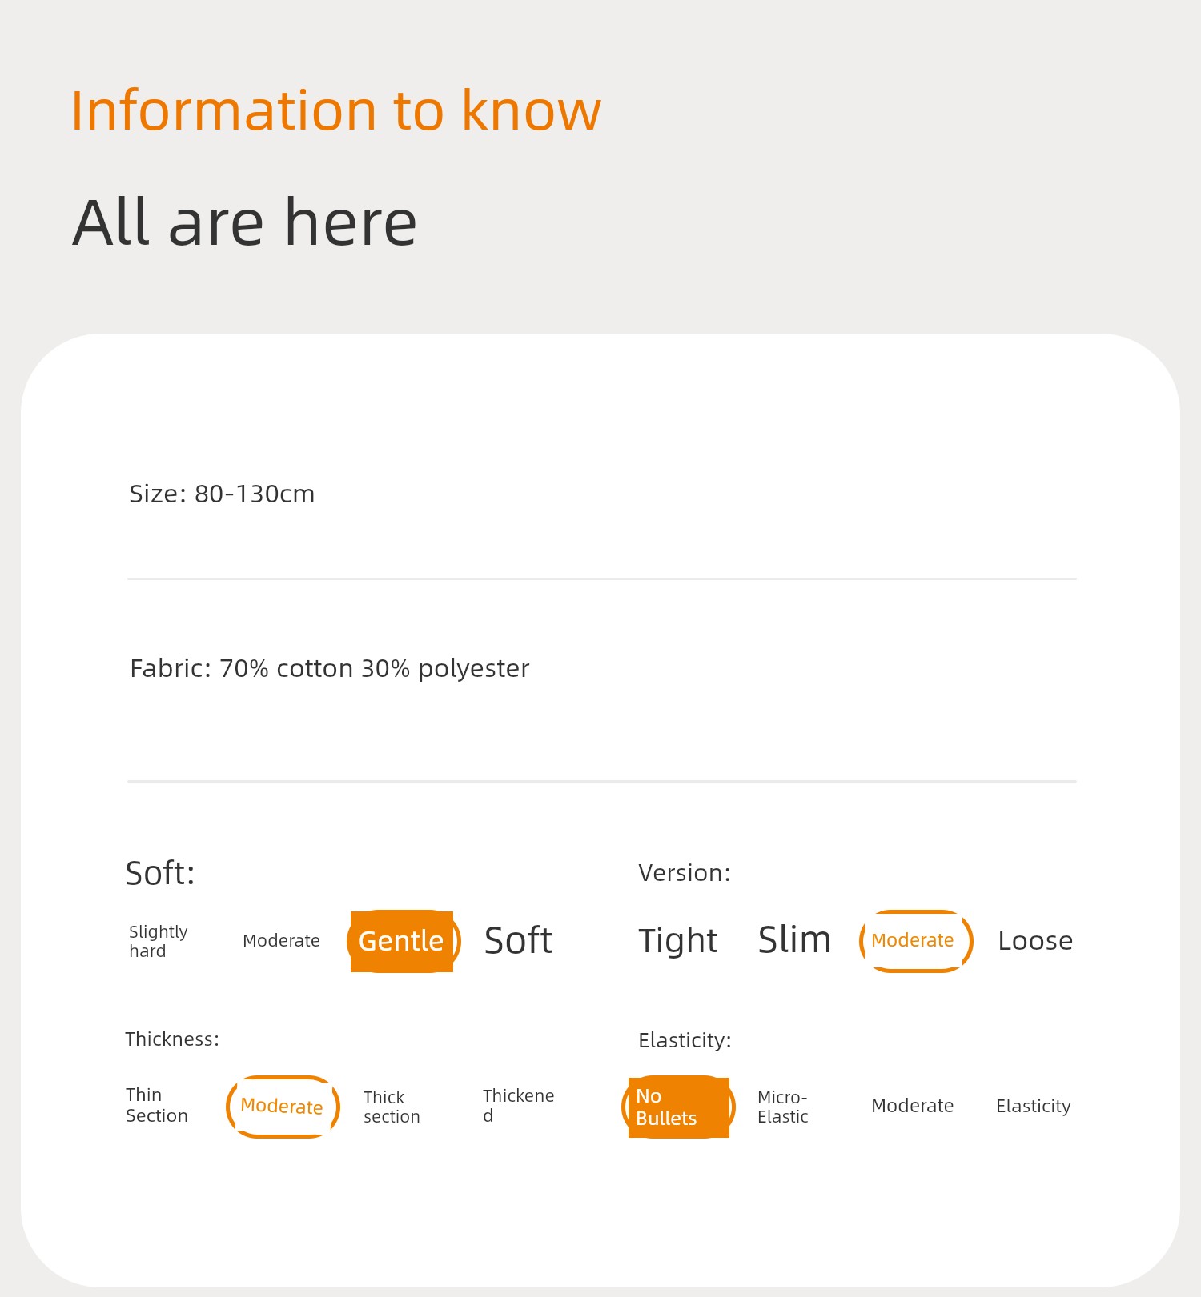Click the Size 80-130cm text line
The image size is (1201, 1297).
point(222,494)
